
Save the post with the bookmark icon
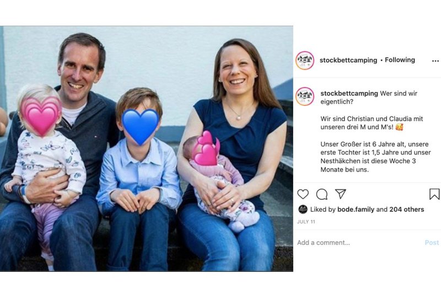click(434, 194)
